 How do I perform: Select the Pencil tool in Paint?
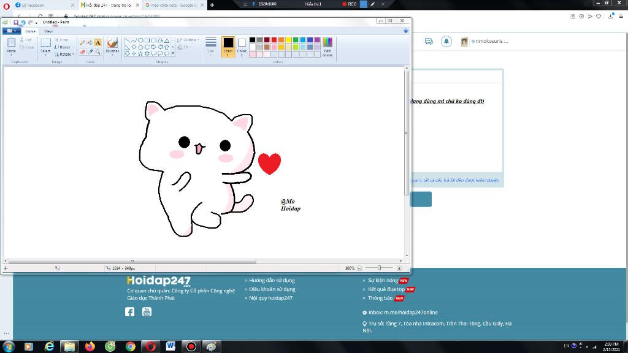[83, 42]
